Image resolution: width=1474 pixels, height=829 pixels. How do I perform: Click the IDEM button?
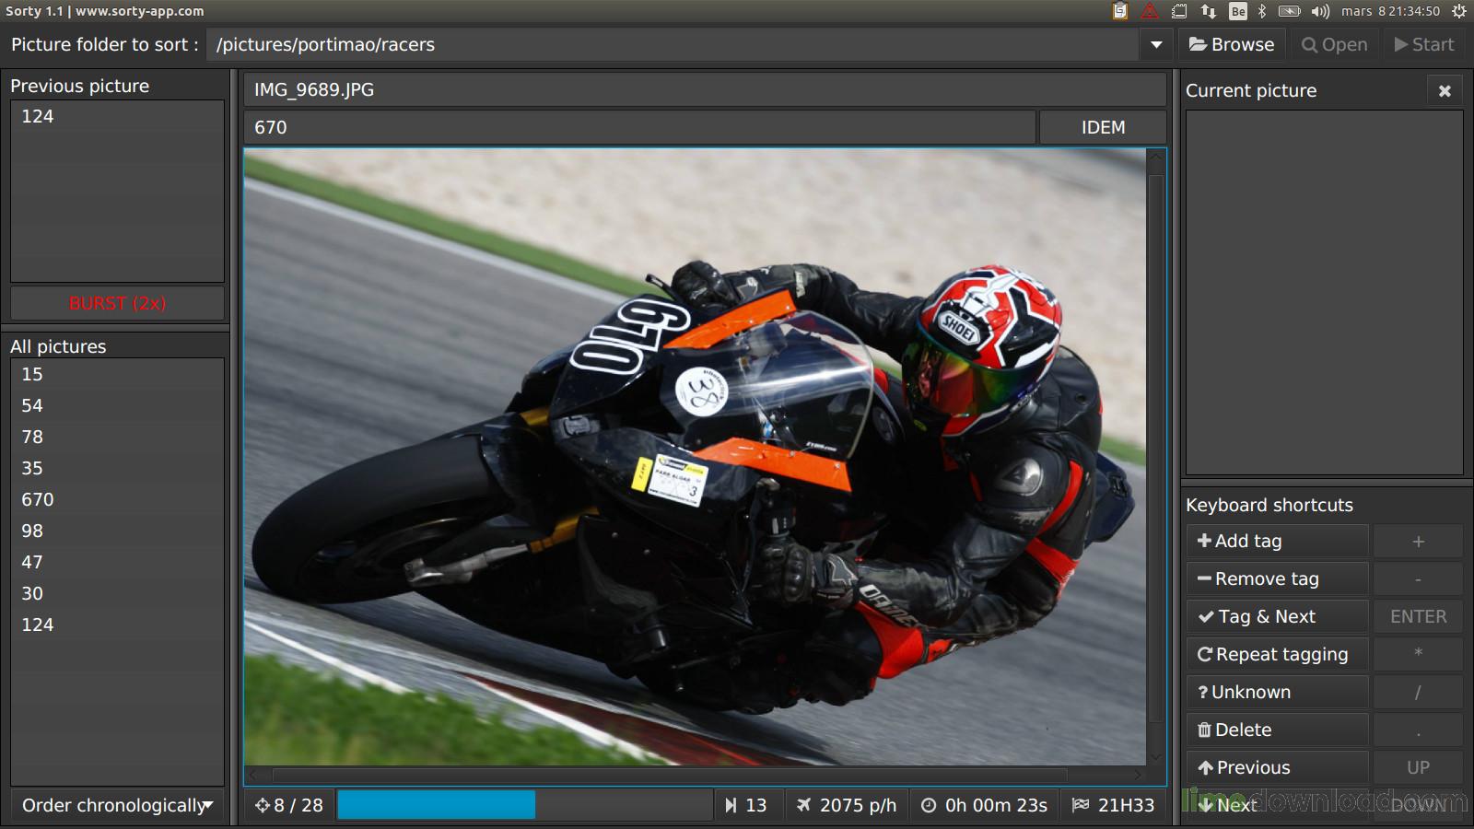coord(1103,127)
